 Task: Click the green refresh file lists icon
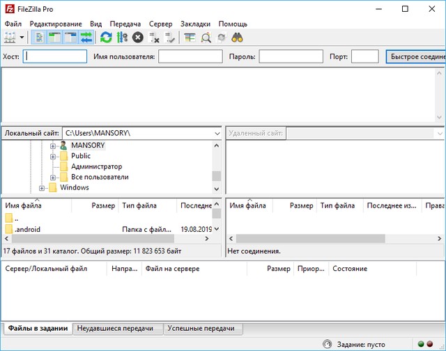pos(106,38)
